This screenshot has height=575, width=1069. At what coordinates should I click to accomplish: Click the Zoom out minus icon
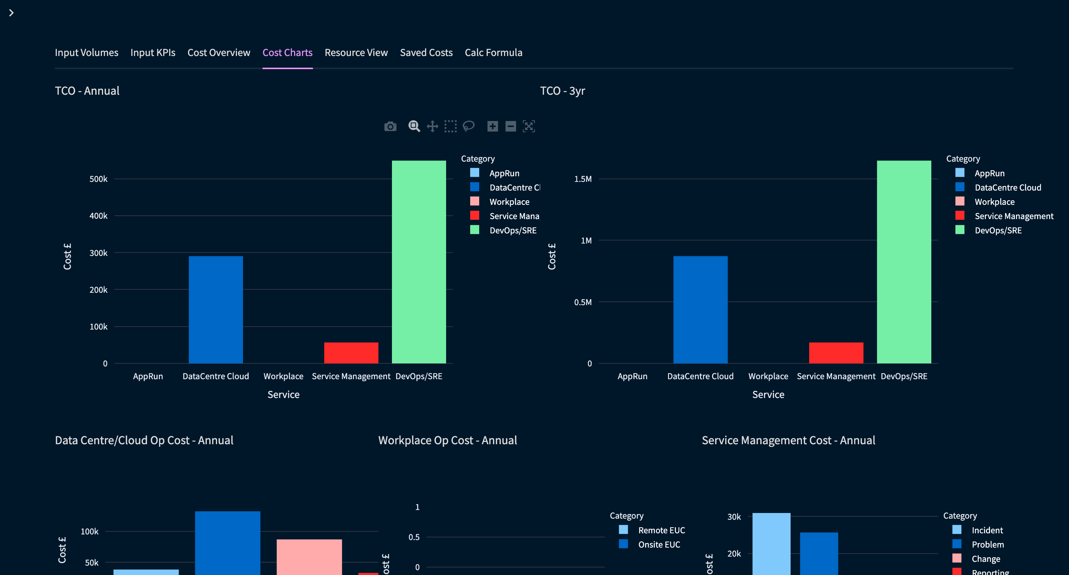click(x=510, y=126)
